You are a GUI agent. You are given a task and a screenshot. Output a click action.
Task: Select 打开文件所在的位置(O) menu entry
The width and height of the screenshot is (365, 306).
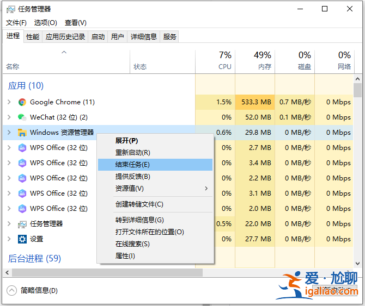point(155,232)
